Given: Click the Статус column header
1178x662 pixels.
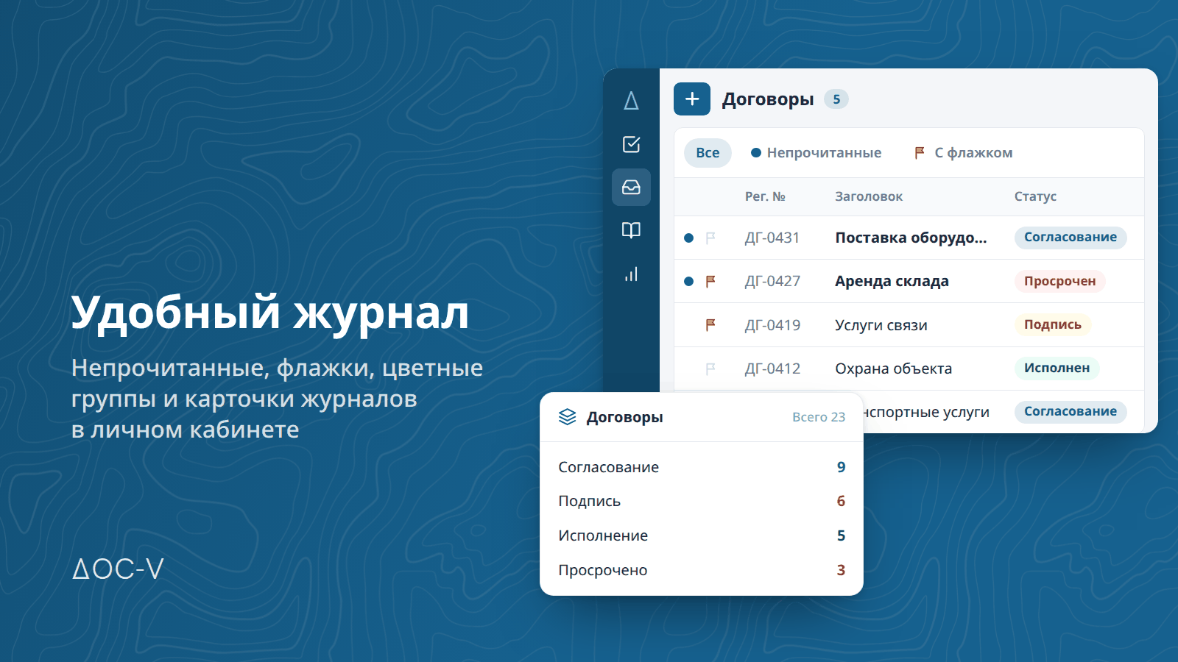Looking at the screenshot, I should tap(1035, 196).
